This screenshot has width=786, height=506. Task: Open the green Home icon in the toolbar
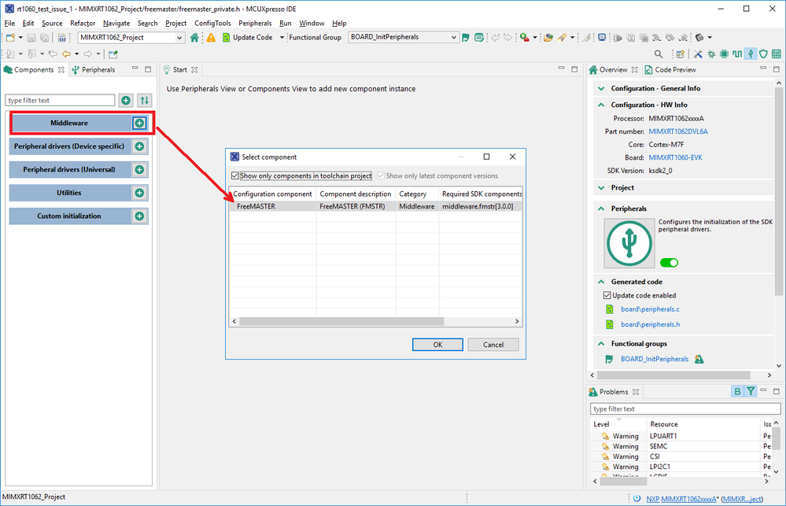point(194,37)
